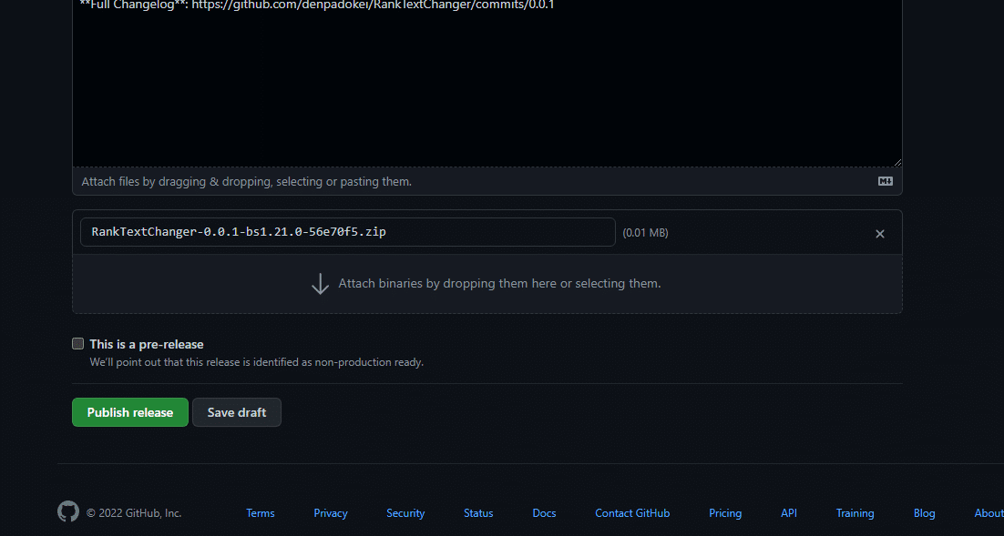Open the Training footer link
Viewport: 1004px width, 536px height.
click(x=855, y=513)
